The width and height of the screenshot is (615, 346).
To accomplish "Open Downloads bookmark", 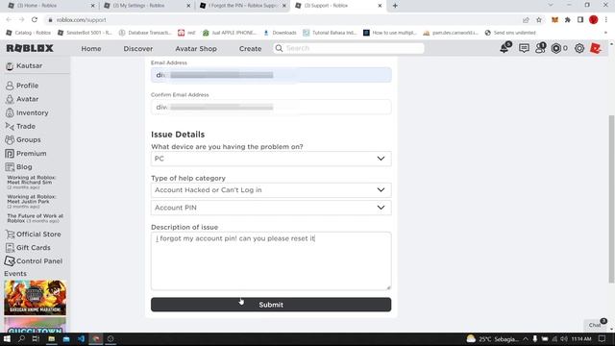I will (x=280, y=33).
